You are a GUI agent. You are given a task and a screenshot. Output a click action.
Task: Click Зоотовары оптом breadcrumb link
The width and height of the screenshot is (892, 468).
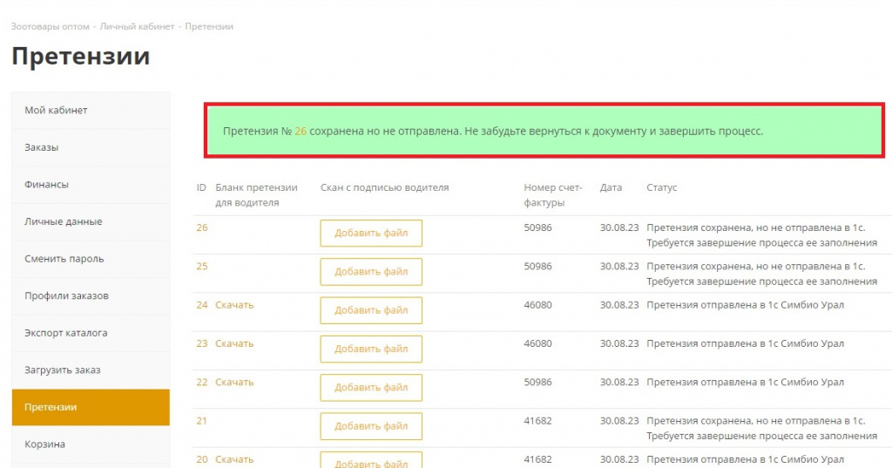click(50, 26)
